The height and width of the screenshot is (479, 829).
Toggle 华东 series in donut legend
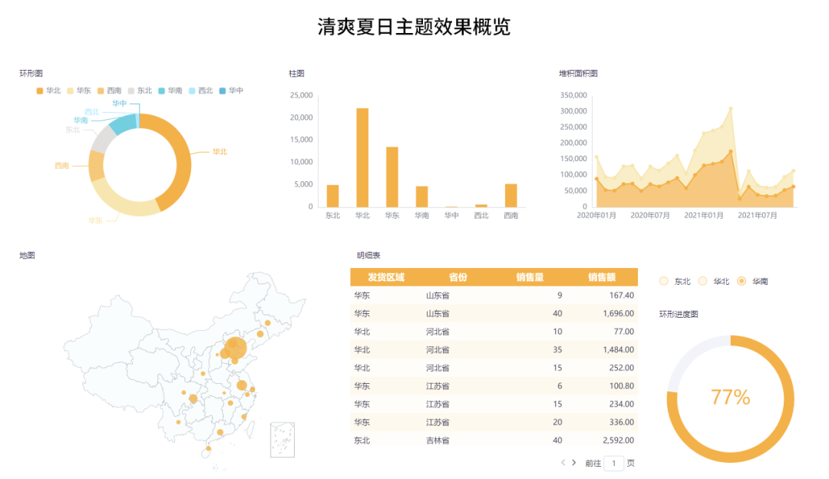pos(79,91)
